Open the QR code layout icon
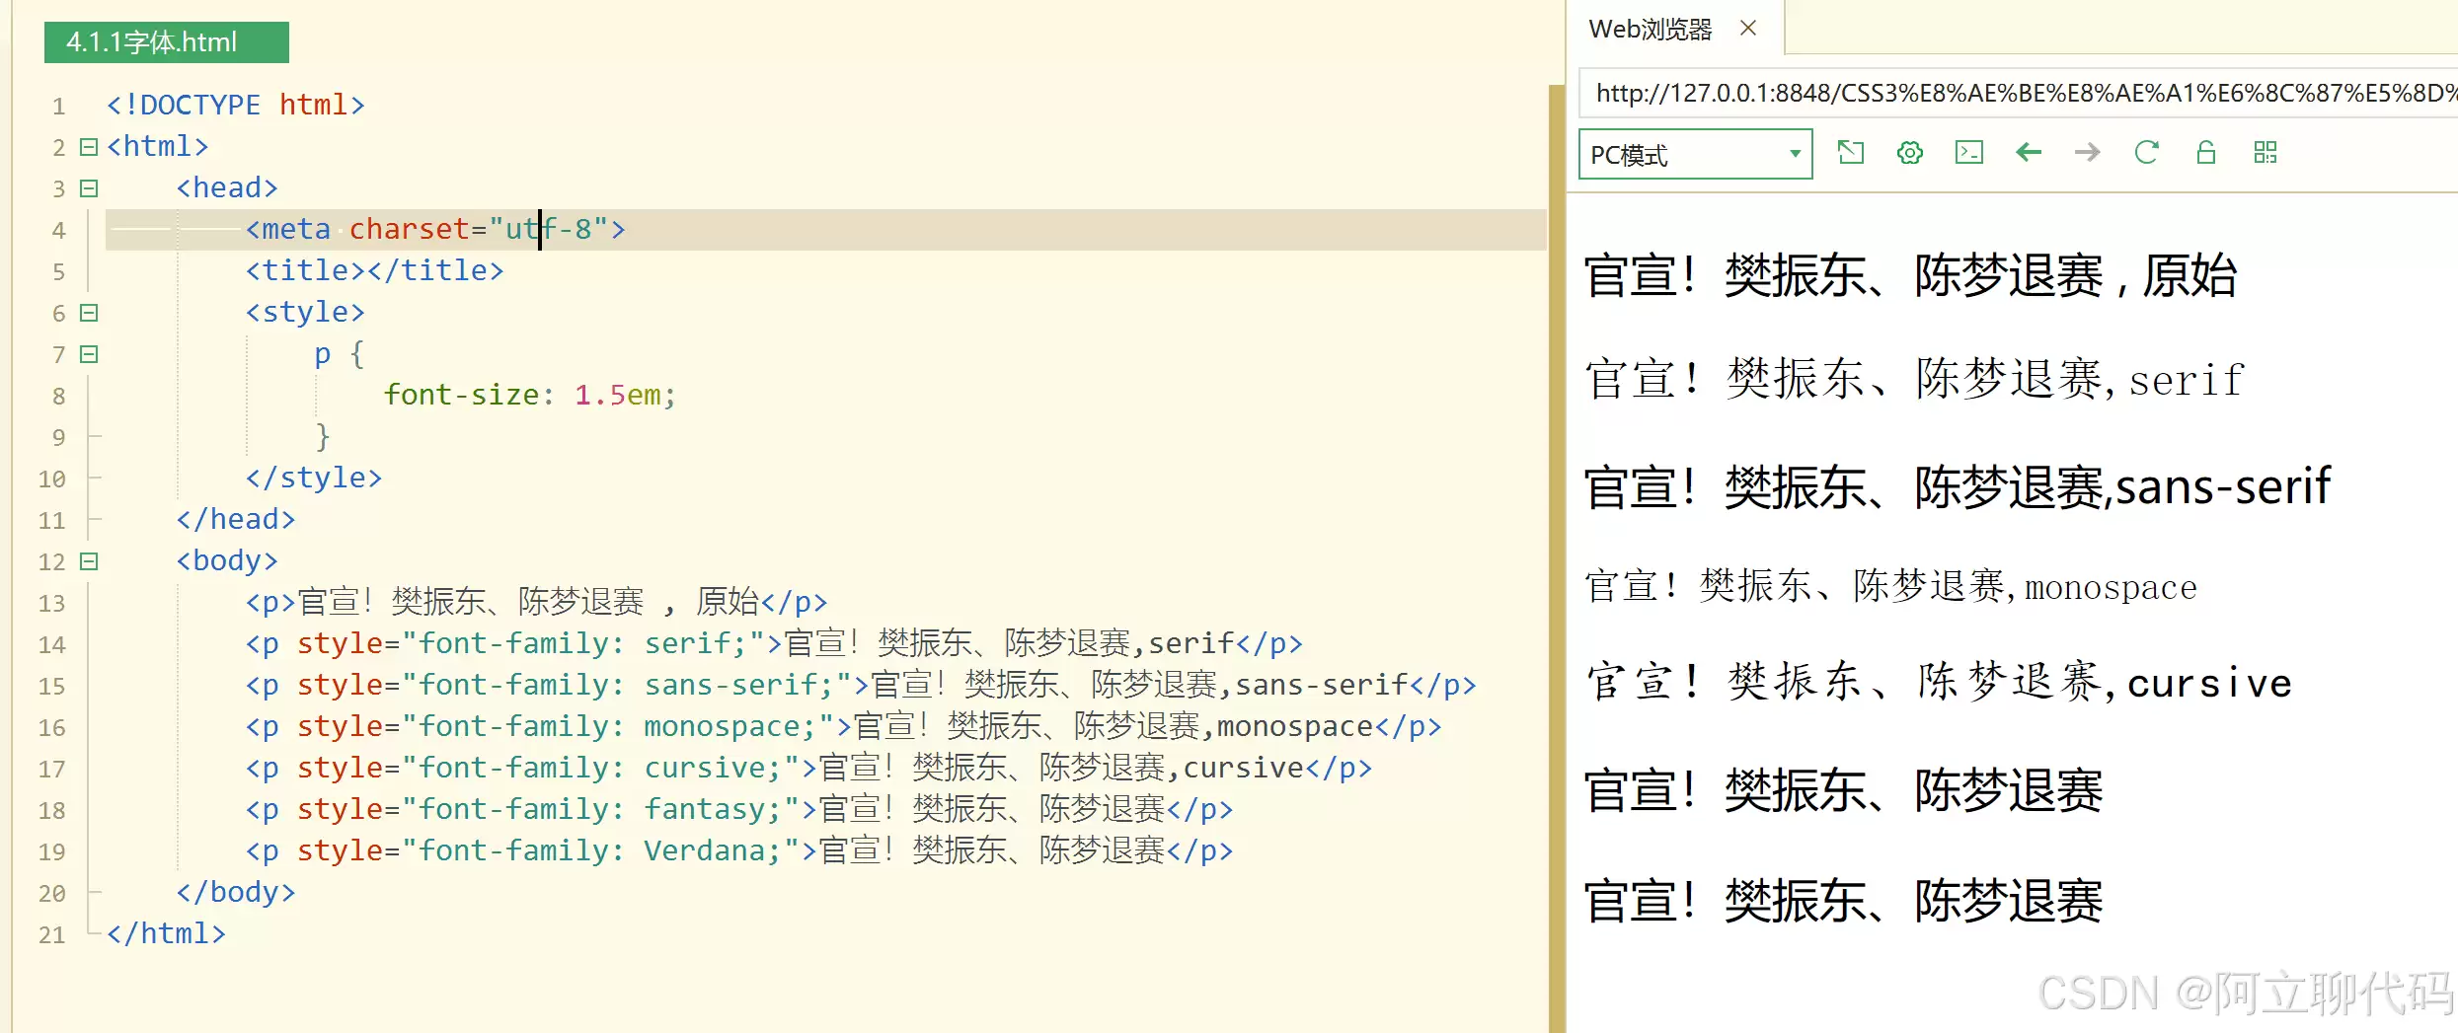The width and height of the screenshot is (2458, 1033). [x=2265, y=153]
